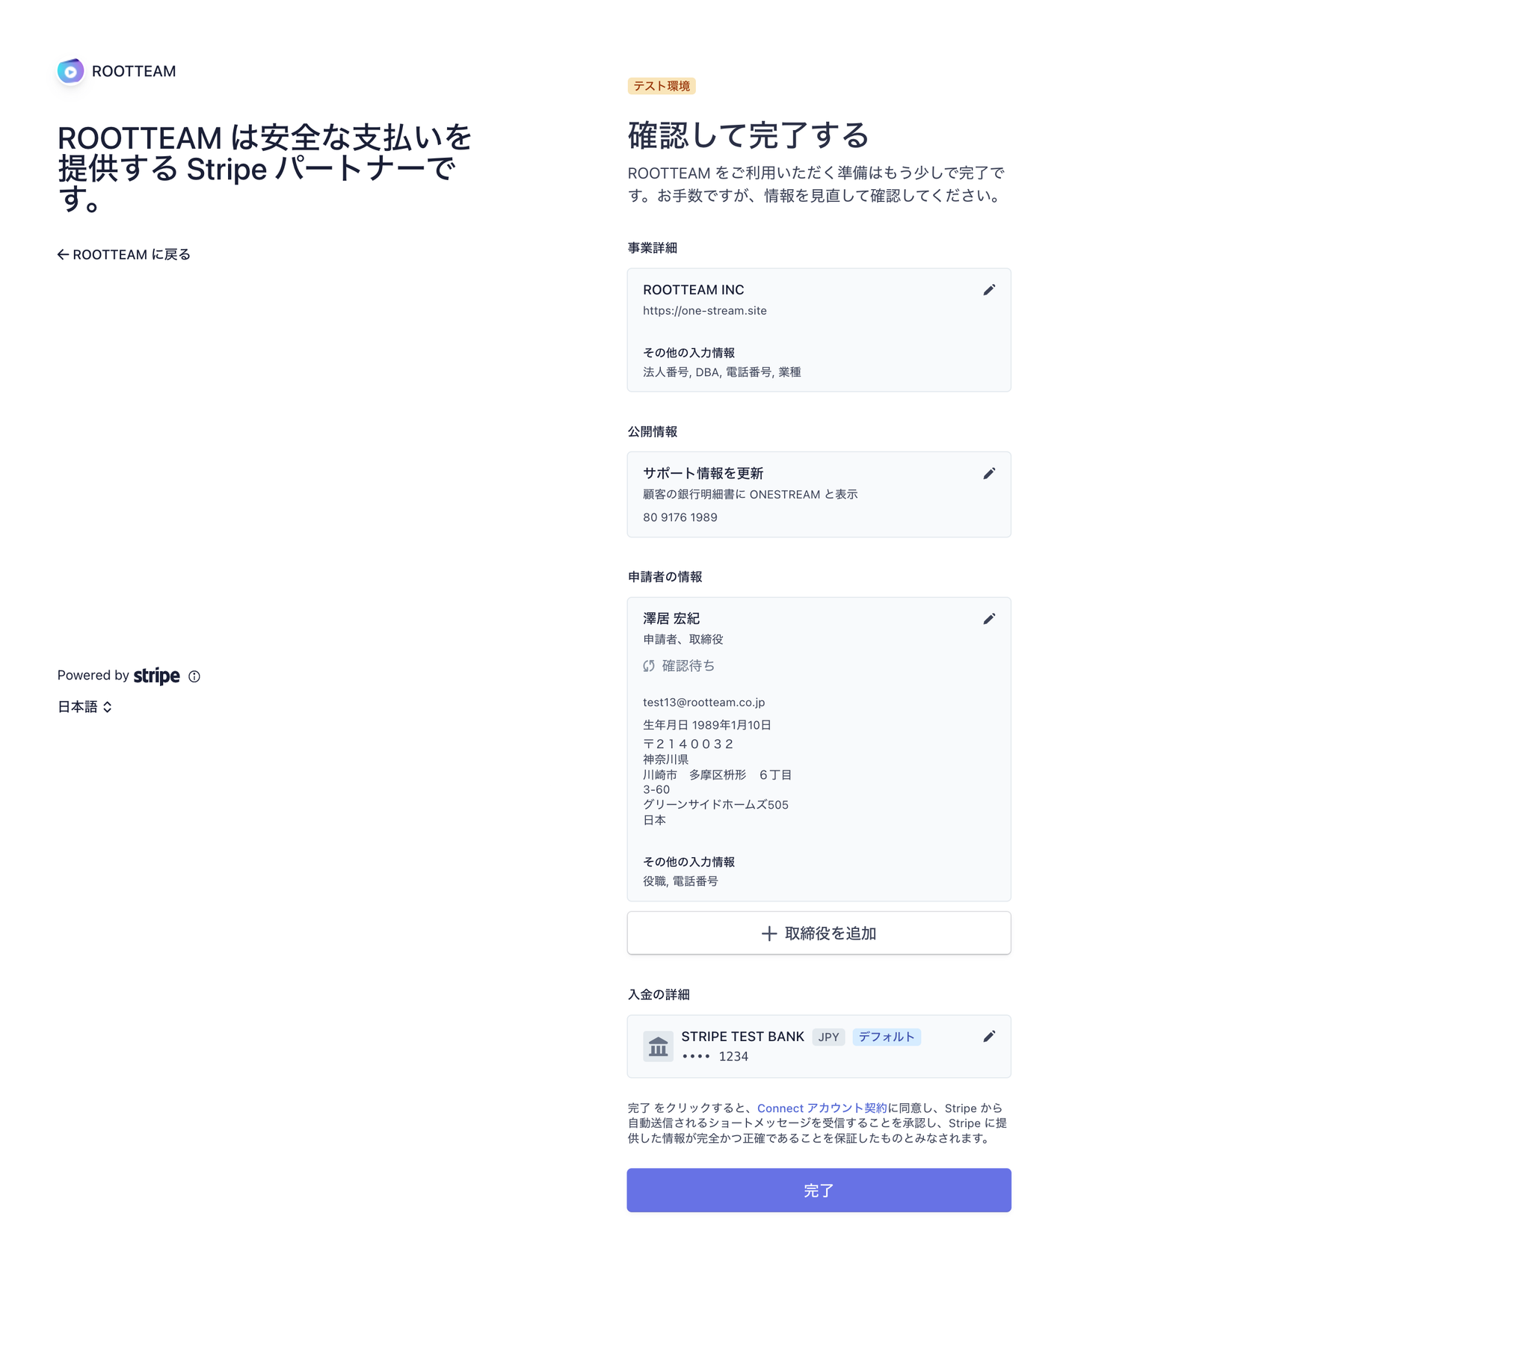Edit applicant 澤居 宏紀 information
Viewport: 1531px width, 1370px height.
pyautogui.click(x=988, y=619)
